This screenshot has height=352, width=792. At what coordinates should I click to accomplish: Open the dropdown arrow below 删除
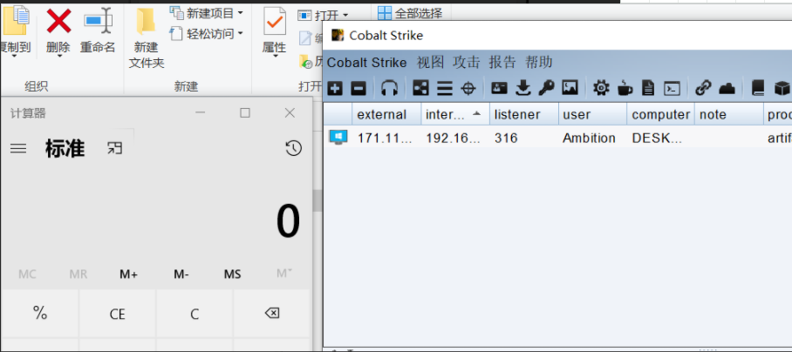tap(58, 56)
